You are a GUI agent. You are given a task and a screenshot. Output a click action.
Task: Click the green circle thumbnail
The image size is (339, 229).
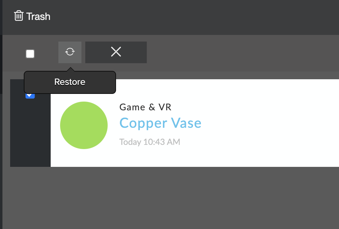(x=84, y=125)
